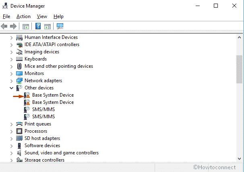Select the Storage controllers label
The image size is (244, 172).
click(x=45, y=160)
